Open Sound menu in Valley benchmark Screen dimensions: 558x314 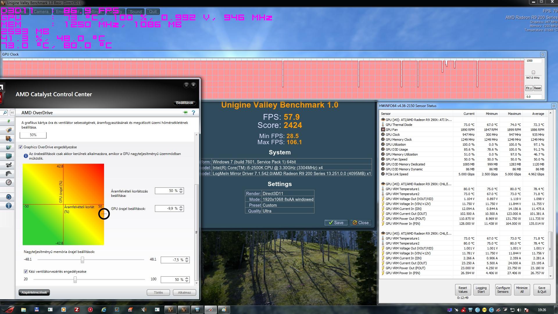click(x=136, y=12)
